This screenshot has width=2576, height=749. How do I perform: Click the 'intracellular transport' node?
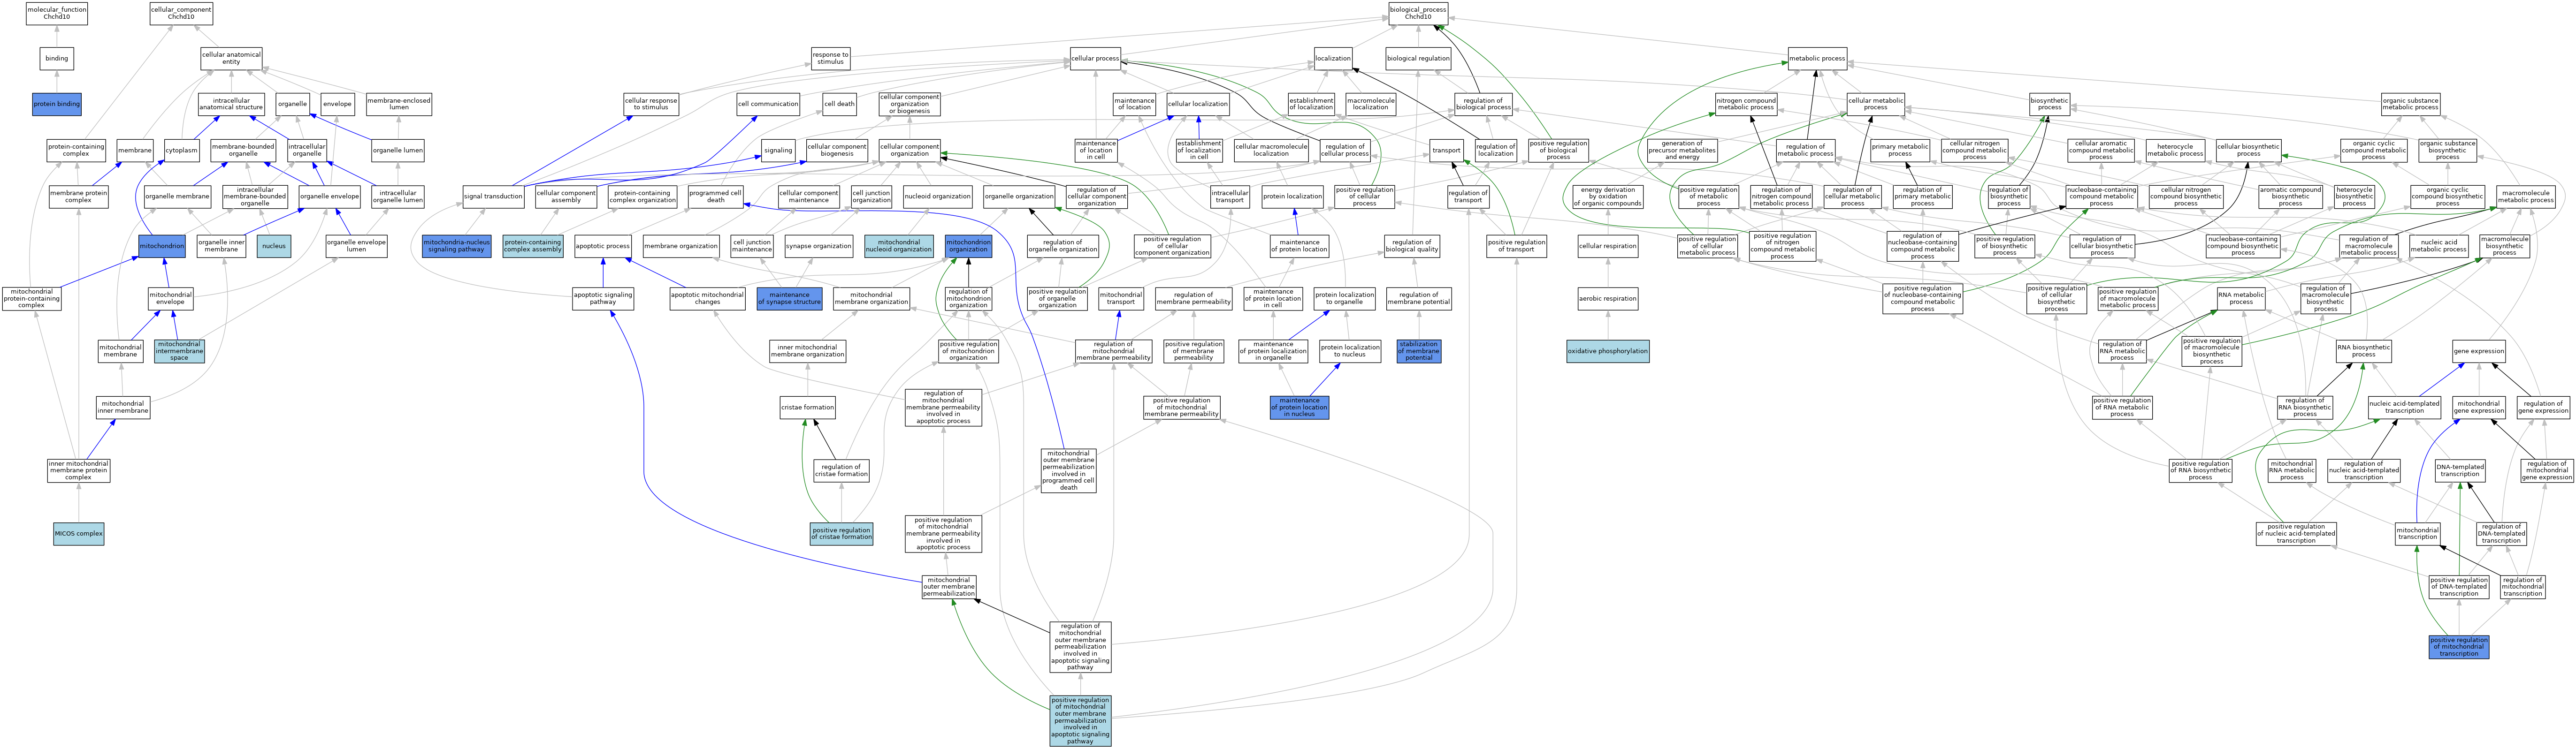tap(1230, 197)
